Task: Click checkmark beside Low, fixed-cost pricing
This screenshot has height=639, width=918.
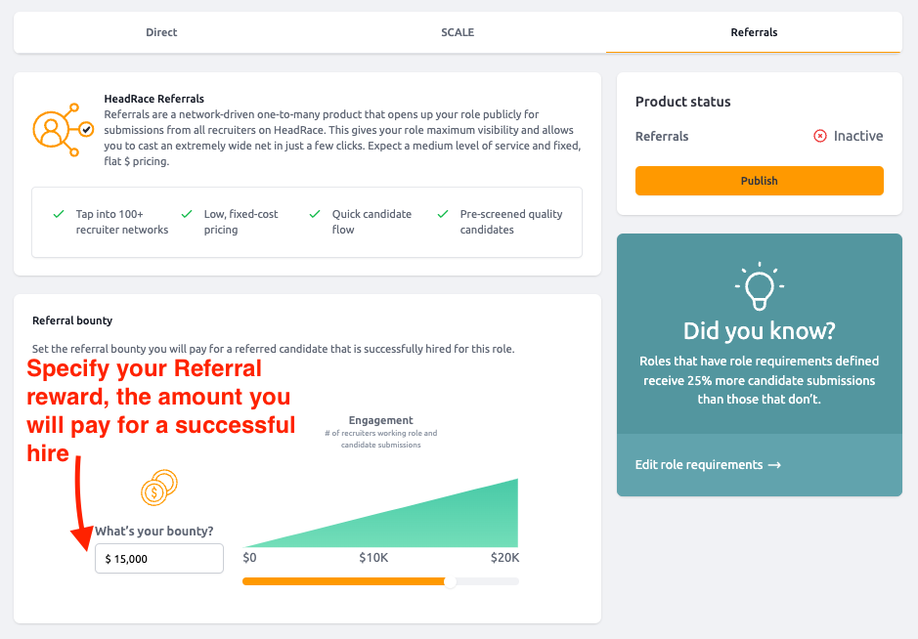Action: pyautogui.click(x=187, y=214)
